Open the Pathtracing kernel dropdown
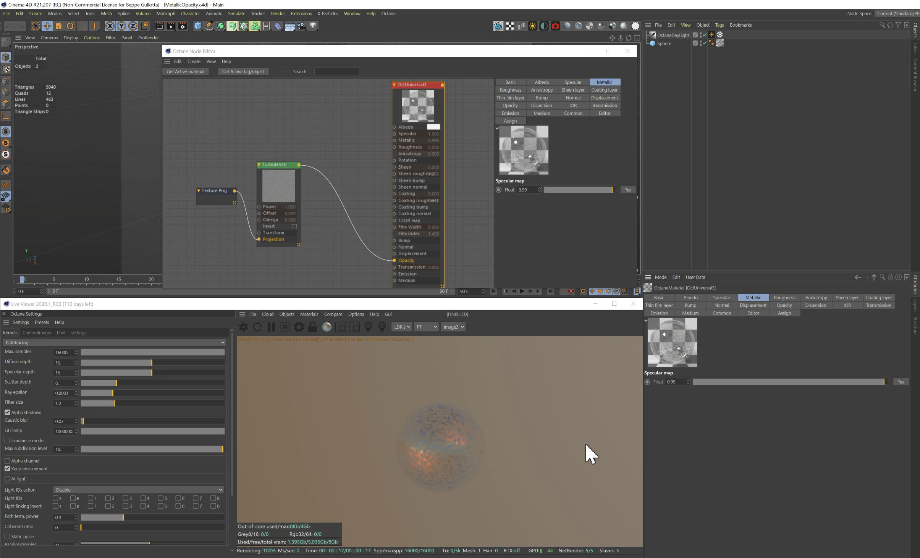 (115, 343)
